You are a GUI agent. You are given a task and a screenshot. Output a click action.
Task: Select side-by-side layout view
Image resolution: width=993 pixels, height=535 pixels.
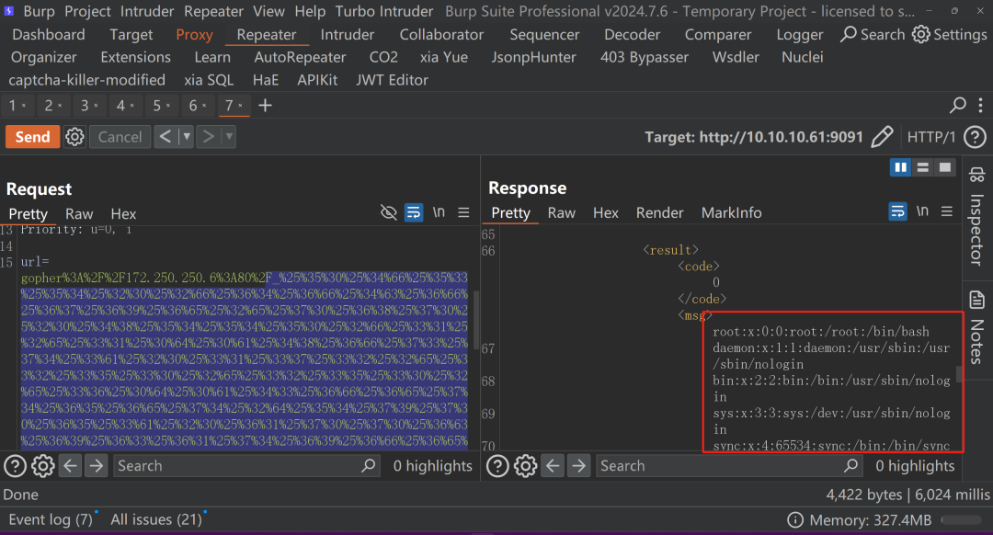click(x=900, y=167)
